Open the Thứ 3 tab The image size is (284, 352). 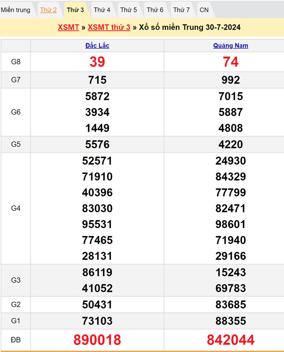coord(75,10)
